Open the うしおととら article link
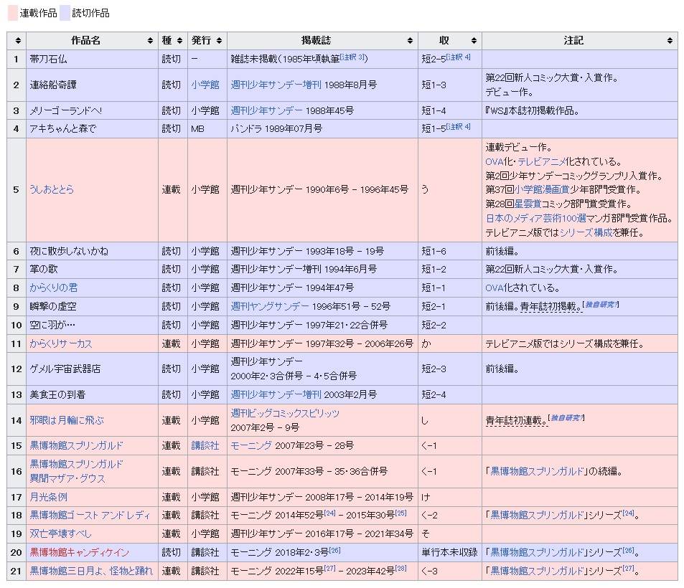The height and width of the screenshot is (588, 684). [x=52, y=190]
